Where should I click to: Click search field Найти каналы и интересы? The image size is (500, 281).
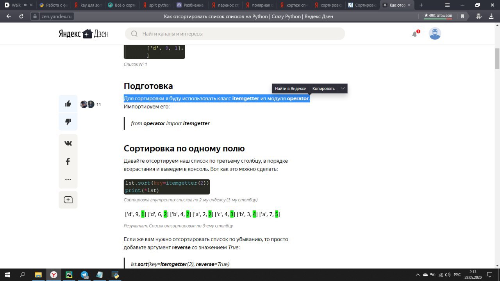click(x=235, y=34)
